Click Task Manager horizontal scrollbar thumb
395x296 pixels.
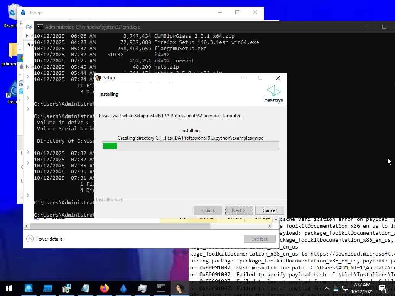pos(120,226)
